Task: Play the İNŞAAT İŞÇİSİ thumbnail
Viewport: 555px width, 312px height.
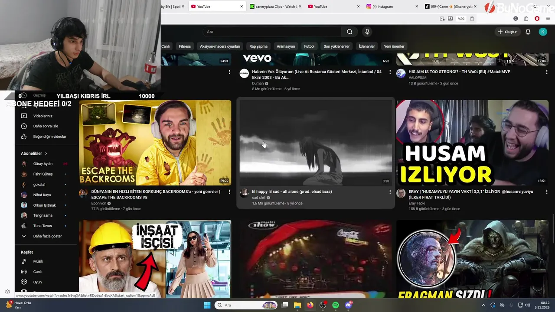Action: 155,259
